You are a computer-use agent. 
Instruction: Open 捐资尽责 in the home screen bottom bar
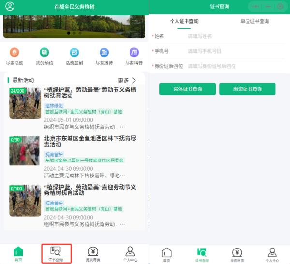[93, 253]
